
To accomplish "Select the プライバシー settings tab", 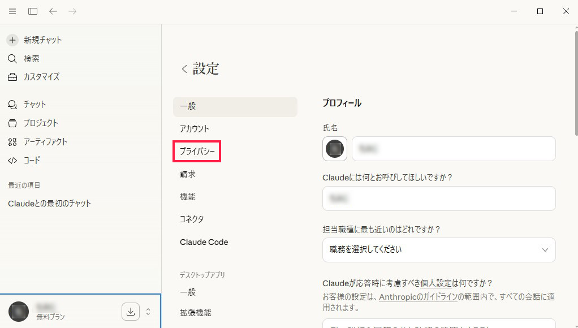I will [x=197, y=152].
